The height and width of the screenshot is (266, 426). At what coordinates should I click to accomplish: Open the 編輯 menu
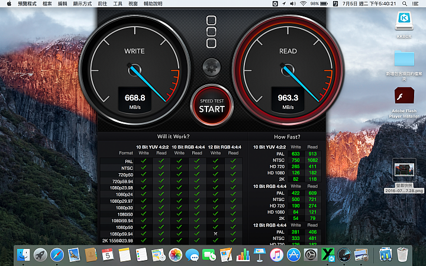[x=63, y=4]
